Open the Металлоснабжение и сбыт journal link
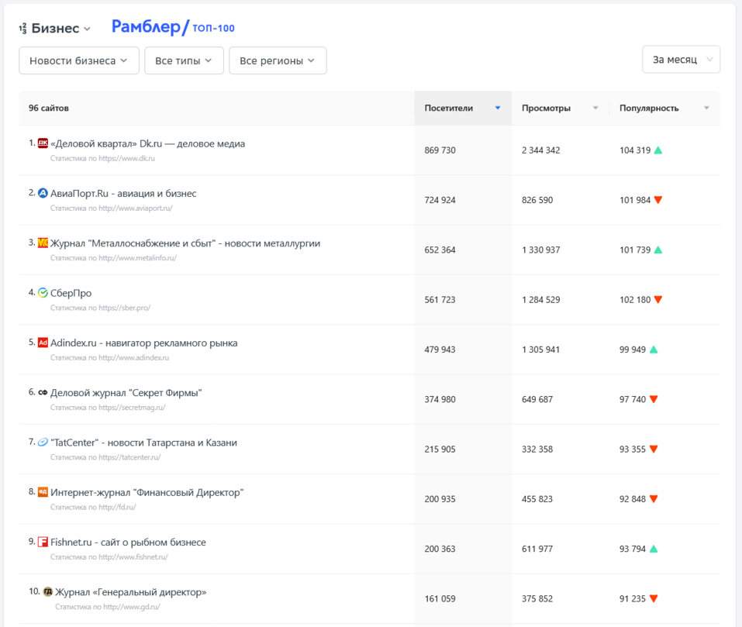The image size is (742, 627). point(185,243)
